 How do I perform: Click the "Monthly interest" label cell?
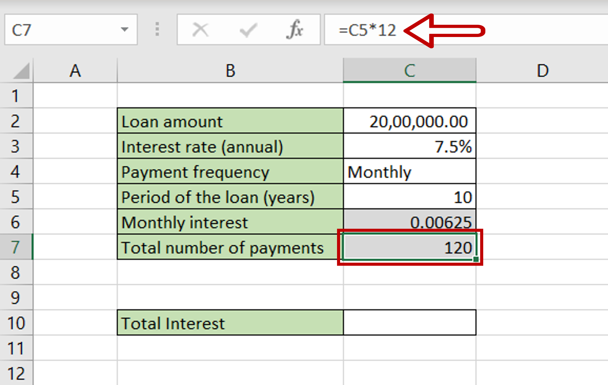230,222
